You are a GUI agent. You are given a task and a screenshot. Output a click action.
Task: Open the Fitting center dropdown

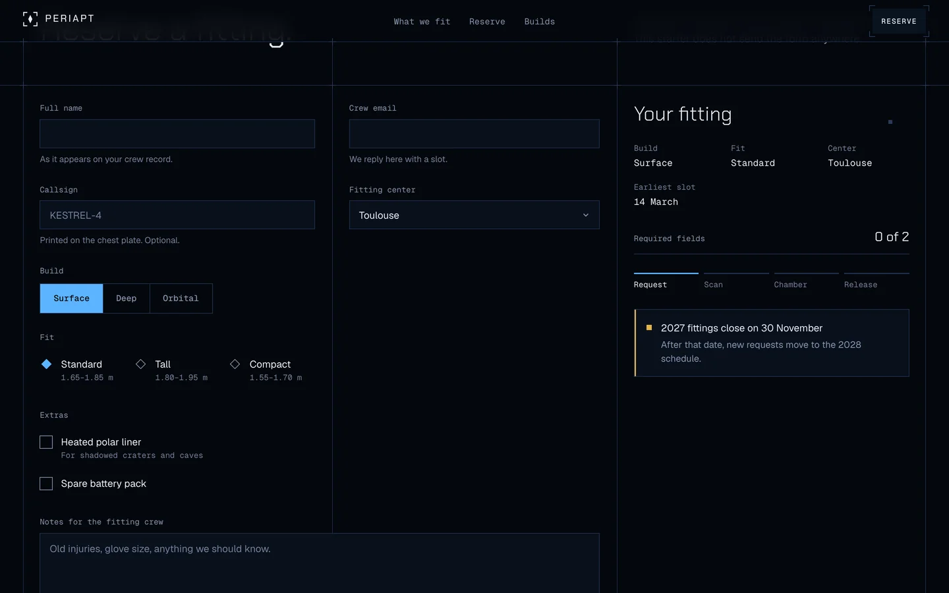point(474,215)
